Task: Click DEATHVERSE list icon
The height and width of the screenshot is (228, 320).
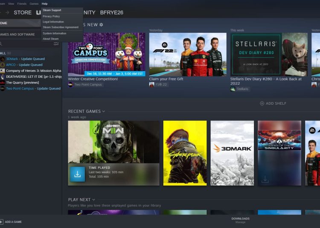Action: pyautogui.click(x=3, y=77)
